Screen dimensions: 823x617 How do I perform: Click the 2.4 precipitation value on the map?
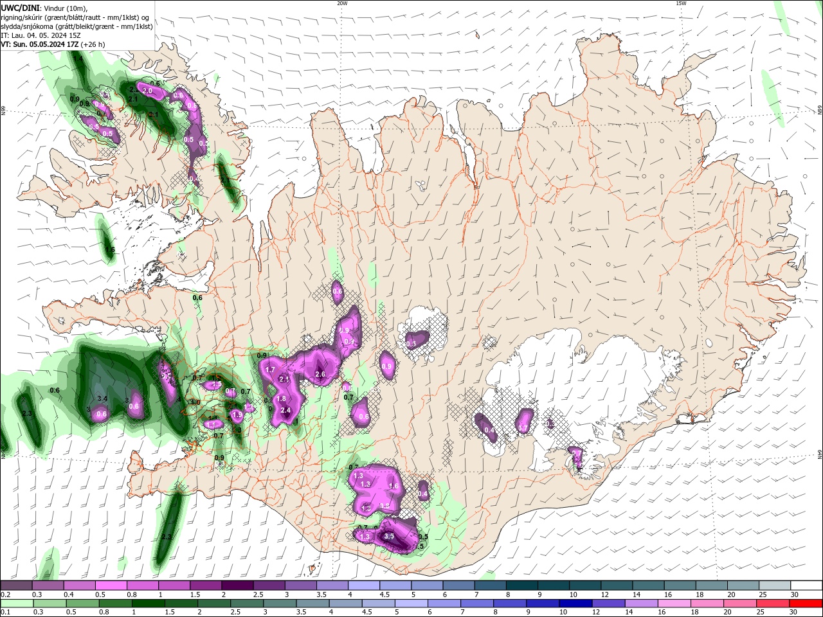click(x=286, y=410)
